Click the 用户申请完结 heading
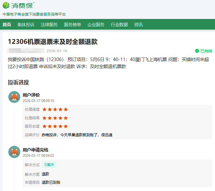The image size is (215, 191). tap(36, 150)
